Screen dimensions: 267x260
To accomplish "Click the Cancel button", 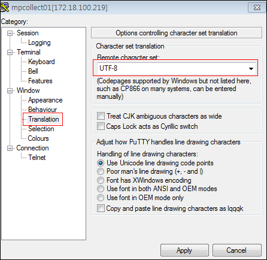I will pos(237,250).
